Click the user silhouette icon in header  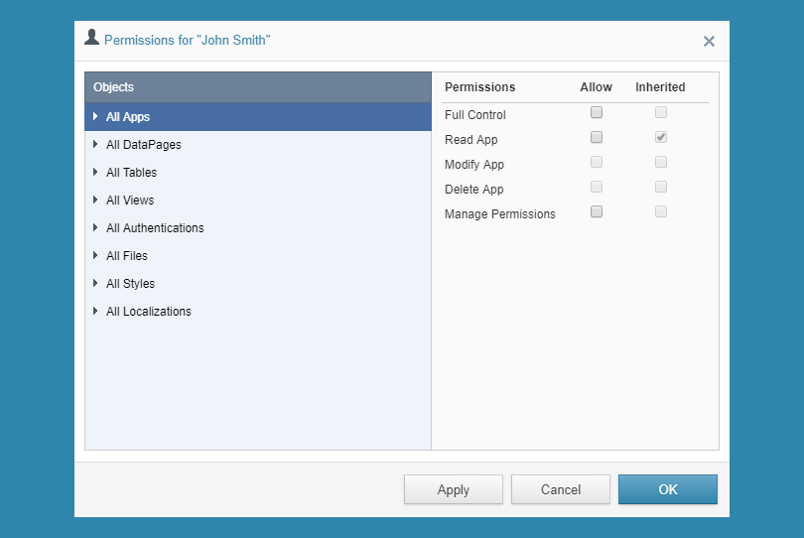91,37
